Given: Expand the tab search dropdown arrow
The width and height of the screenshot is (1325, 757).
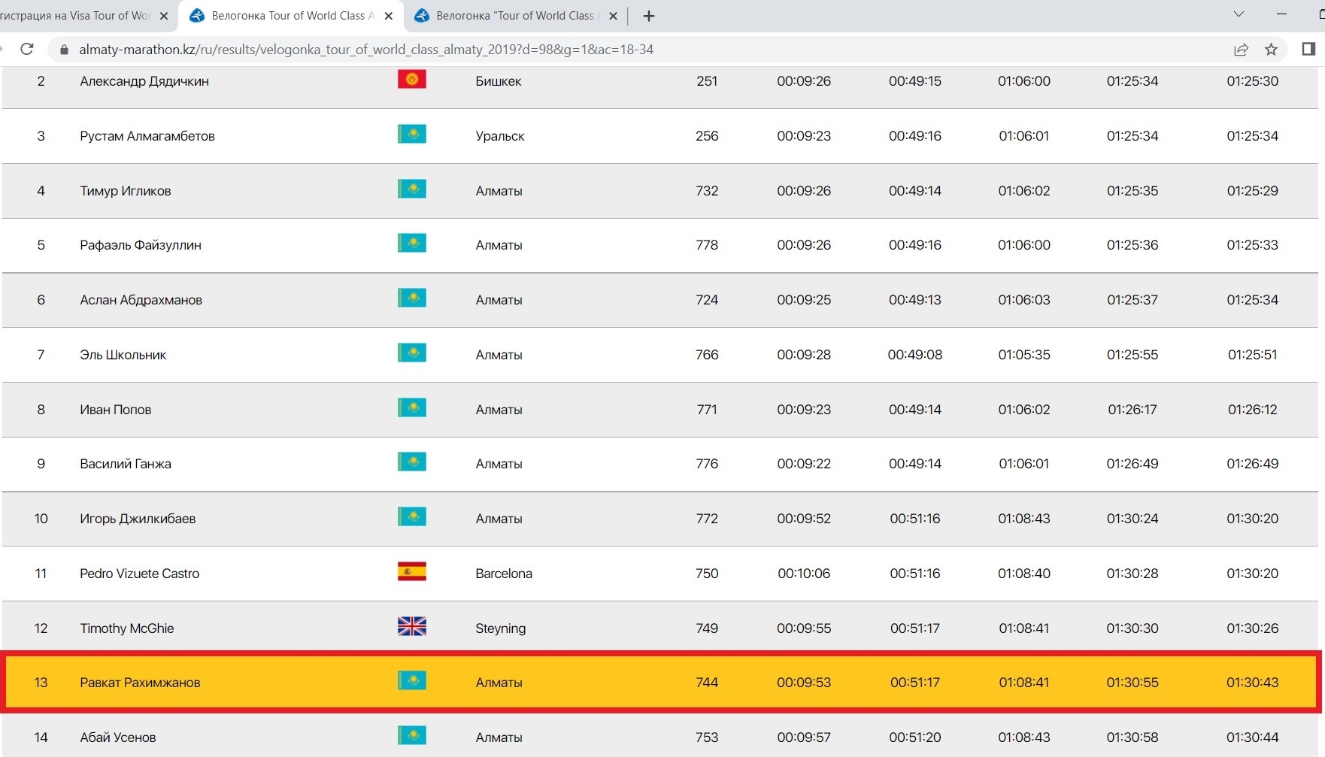Looking at the screenshot, I should 1239,14.
